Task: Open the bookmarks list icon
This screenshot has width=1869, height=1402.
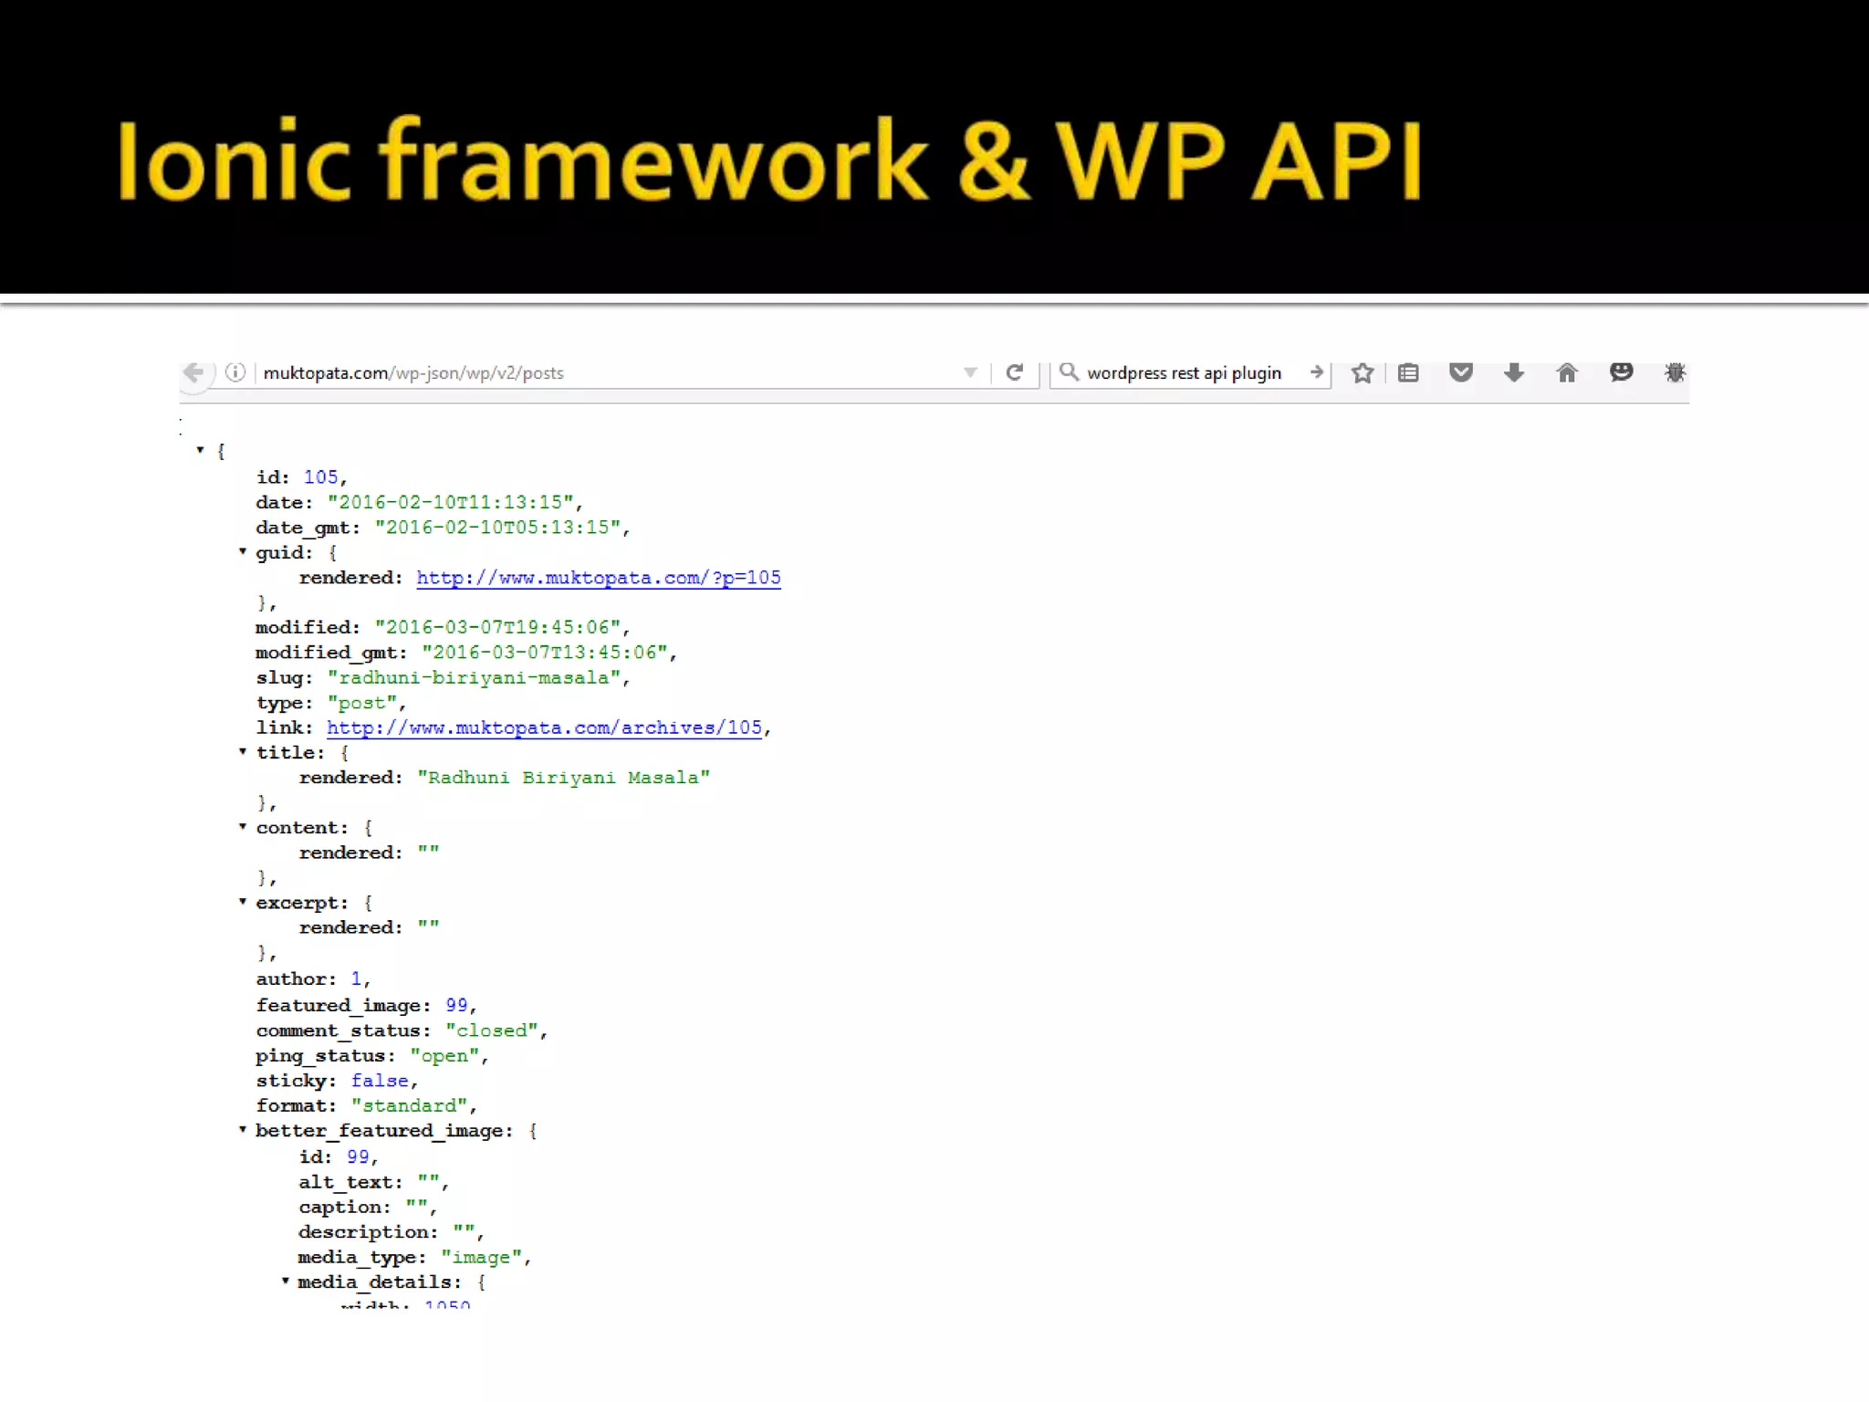Action: (x=1408, y=372)
